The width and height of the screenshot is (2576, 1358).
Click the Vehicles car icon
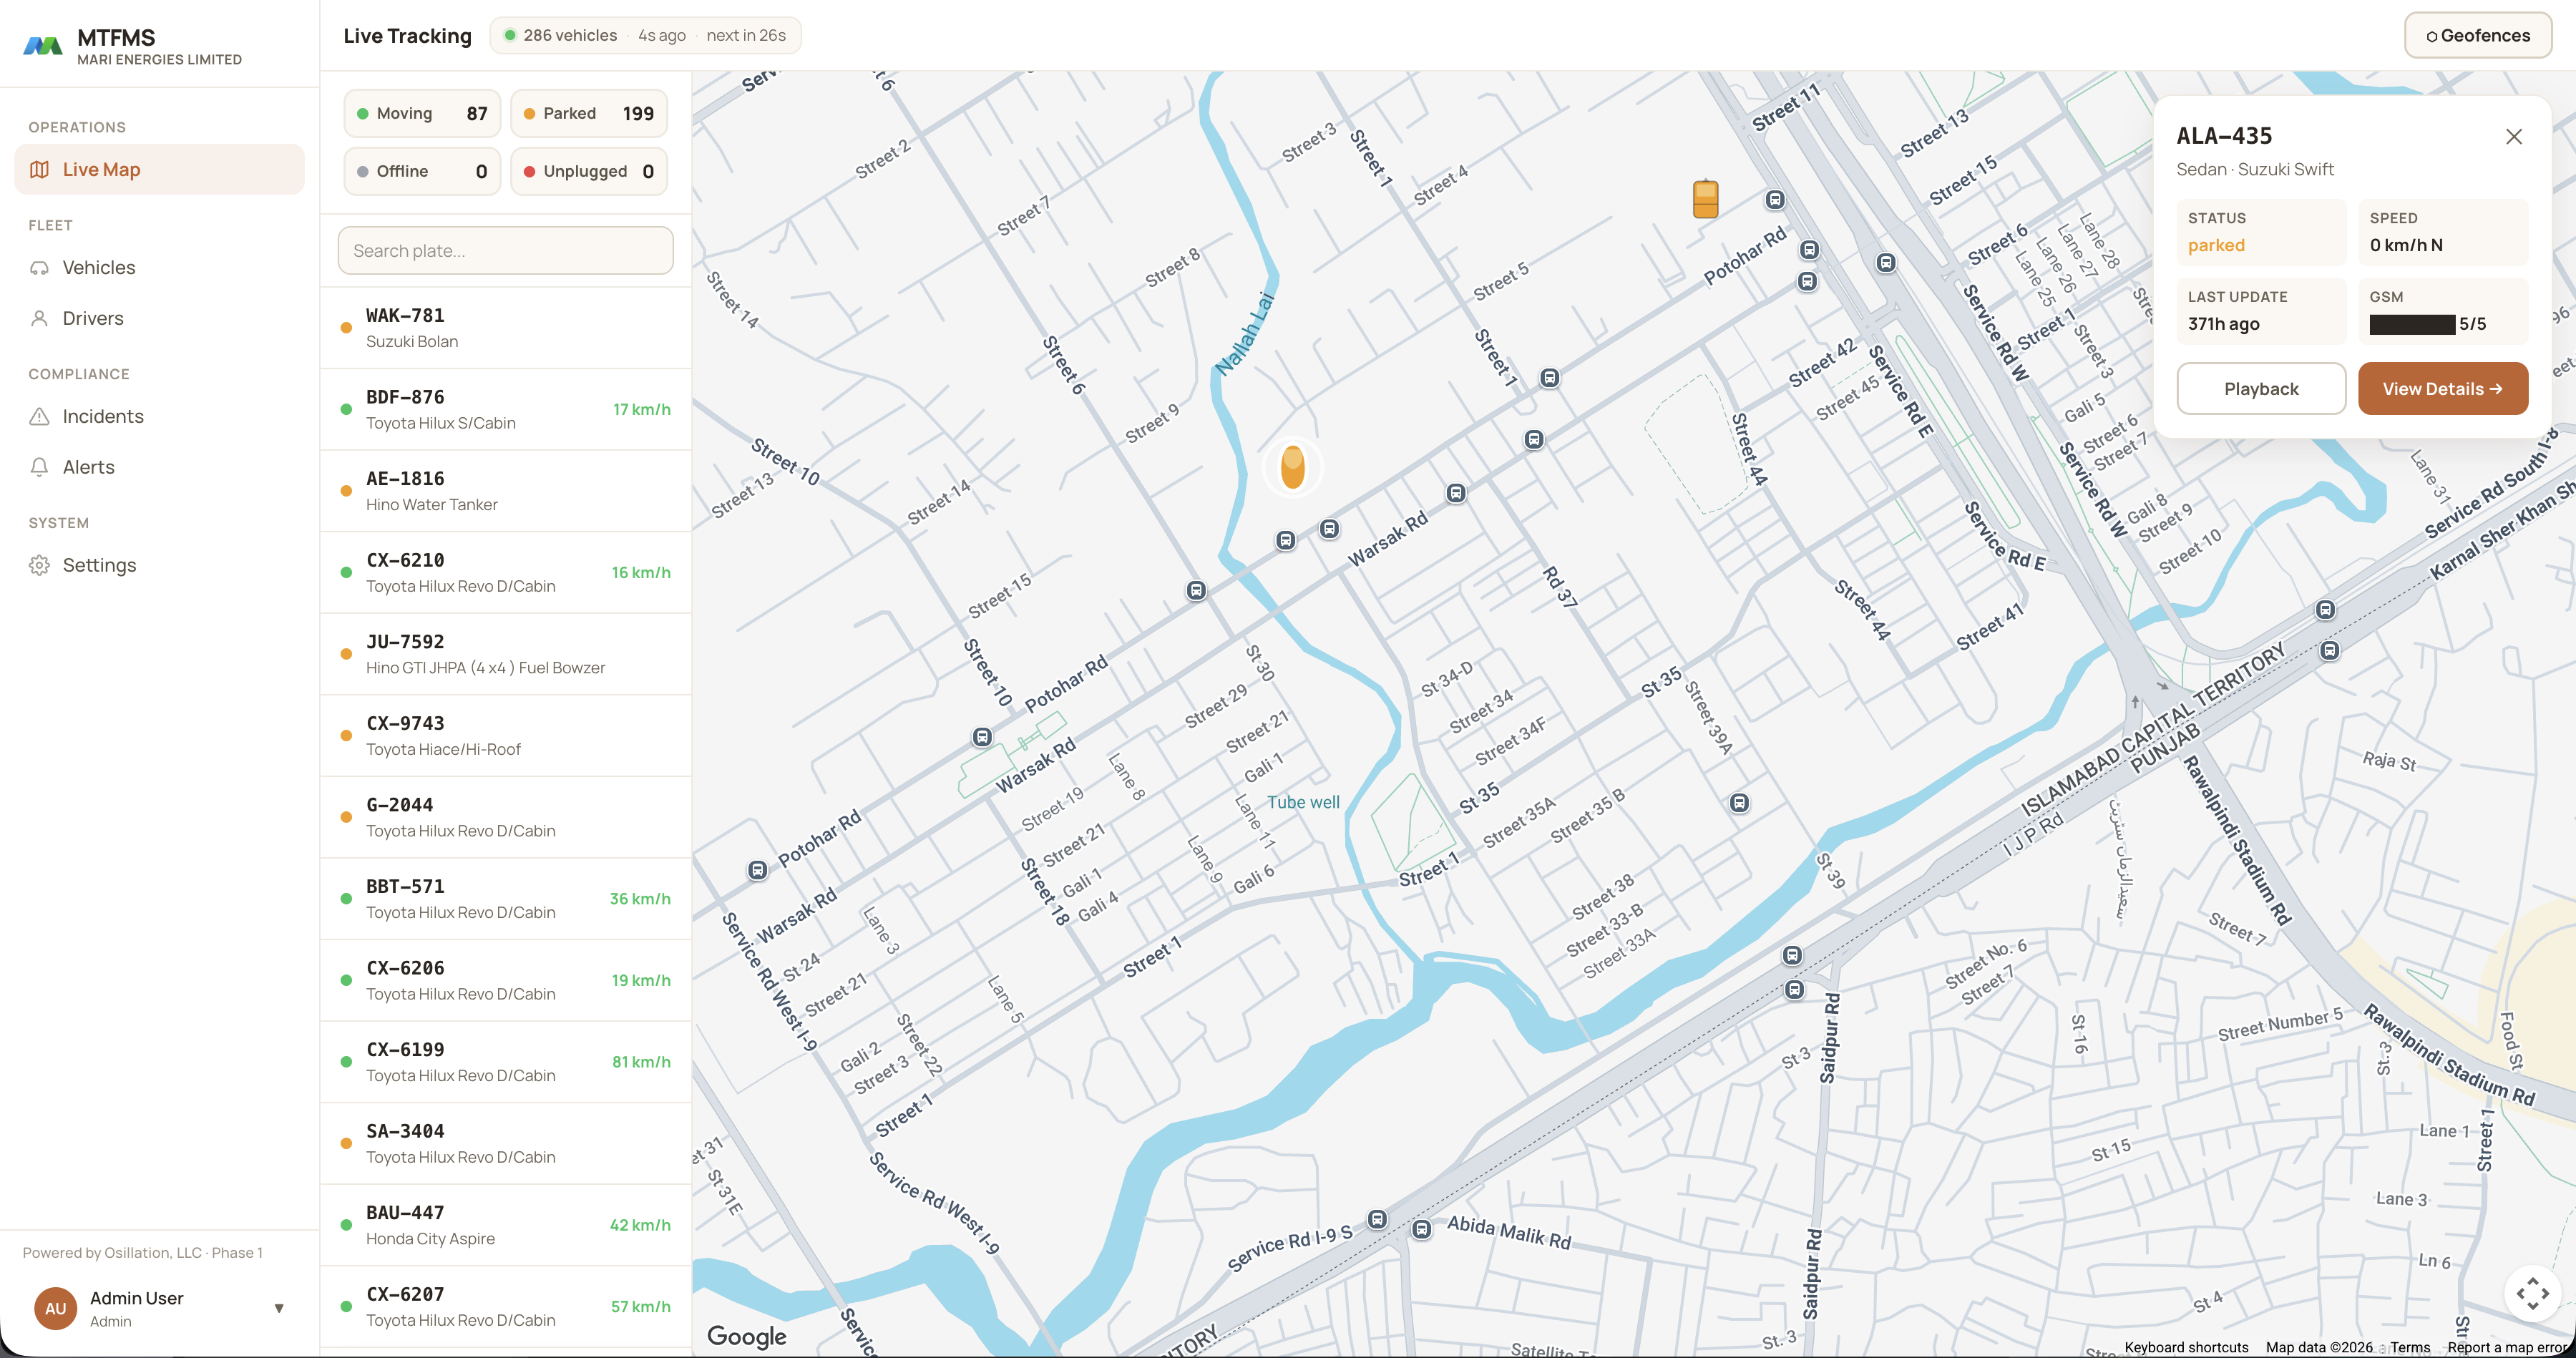coord(39,267)
